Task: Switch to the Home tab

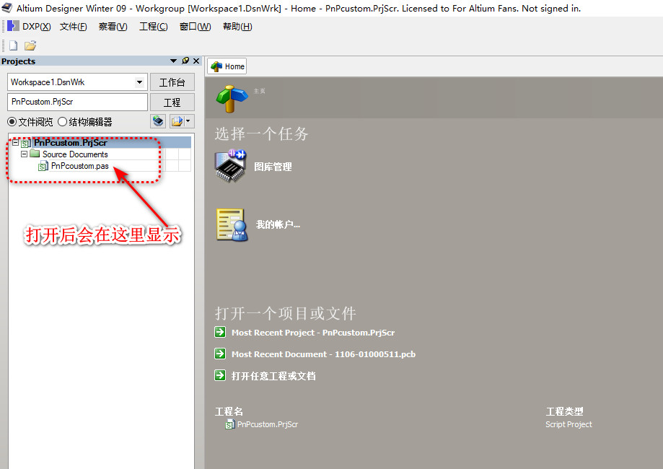Action: point(227,66)
